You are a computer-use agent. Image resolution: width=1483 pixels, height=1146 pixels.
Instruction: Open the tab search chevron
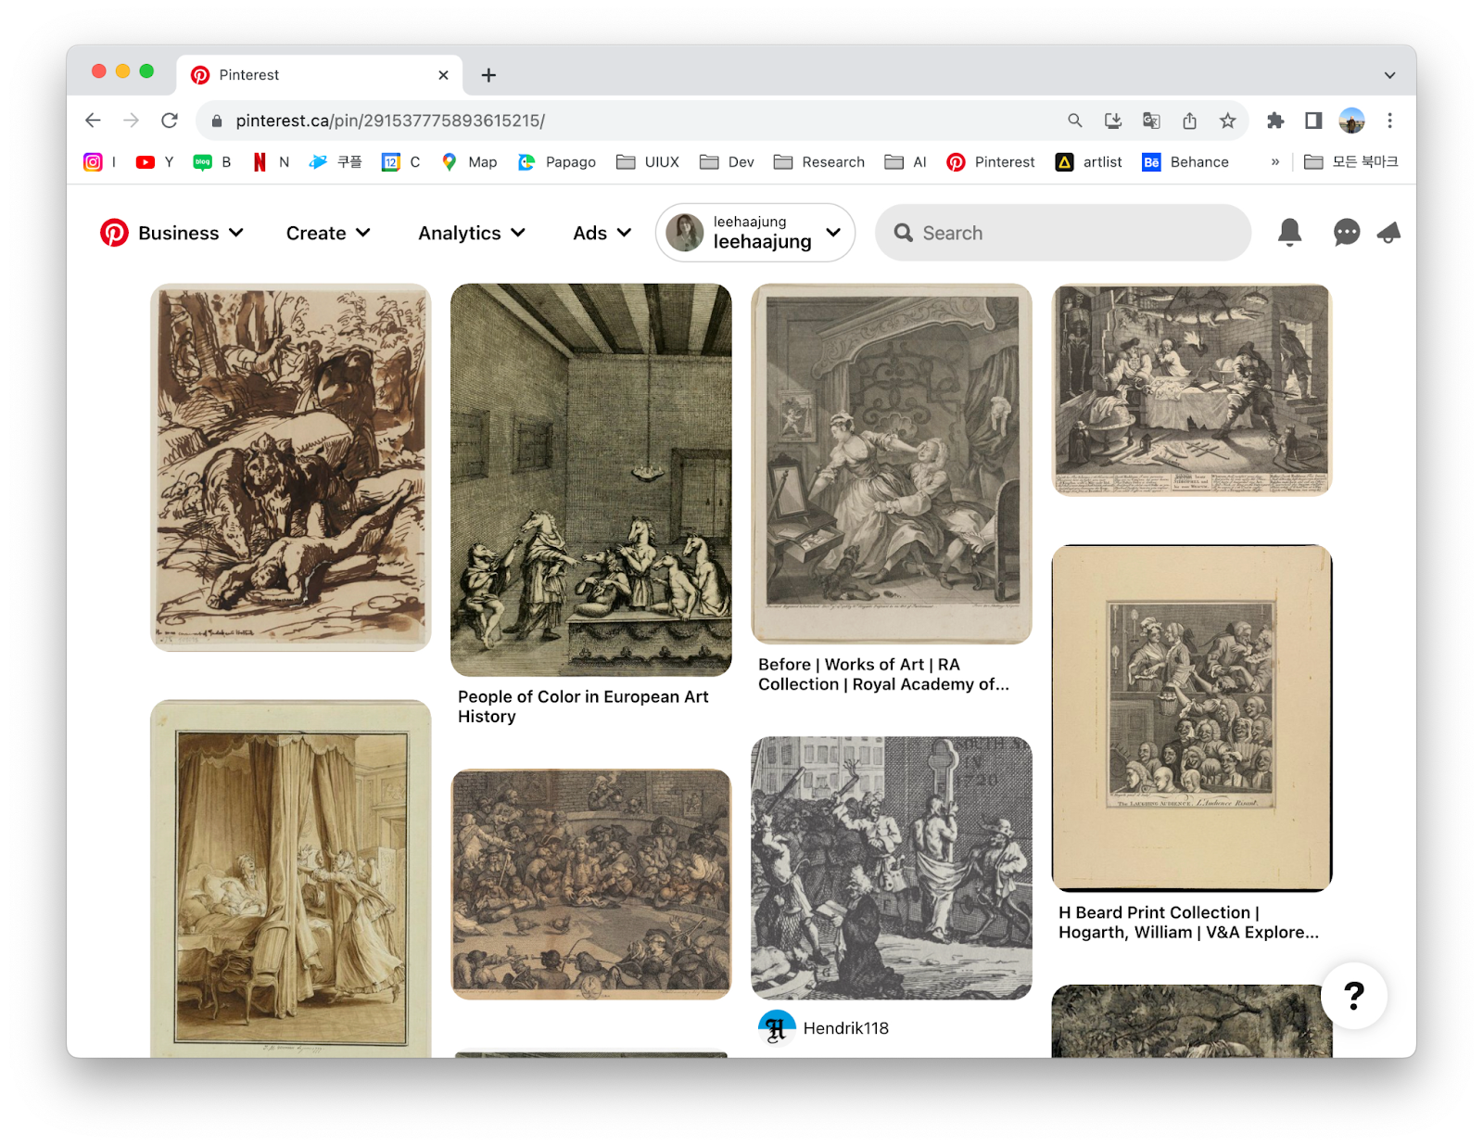pos(1389,75)
